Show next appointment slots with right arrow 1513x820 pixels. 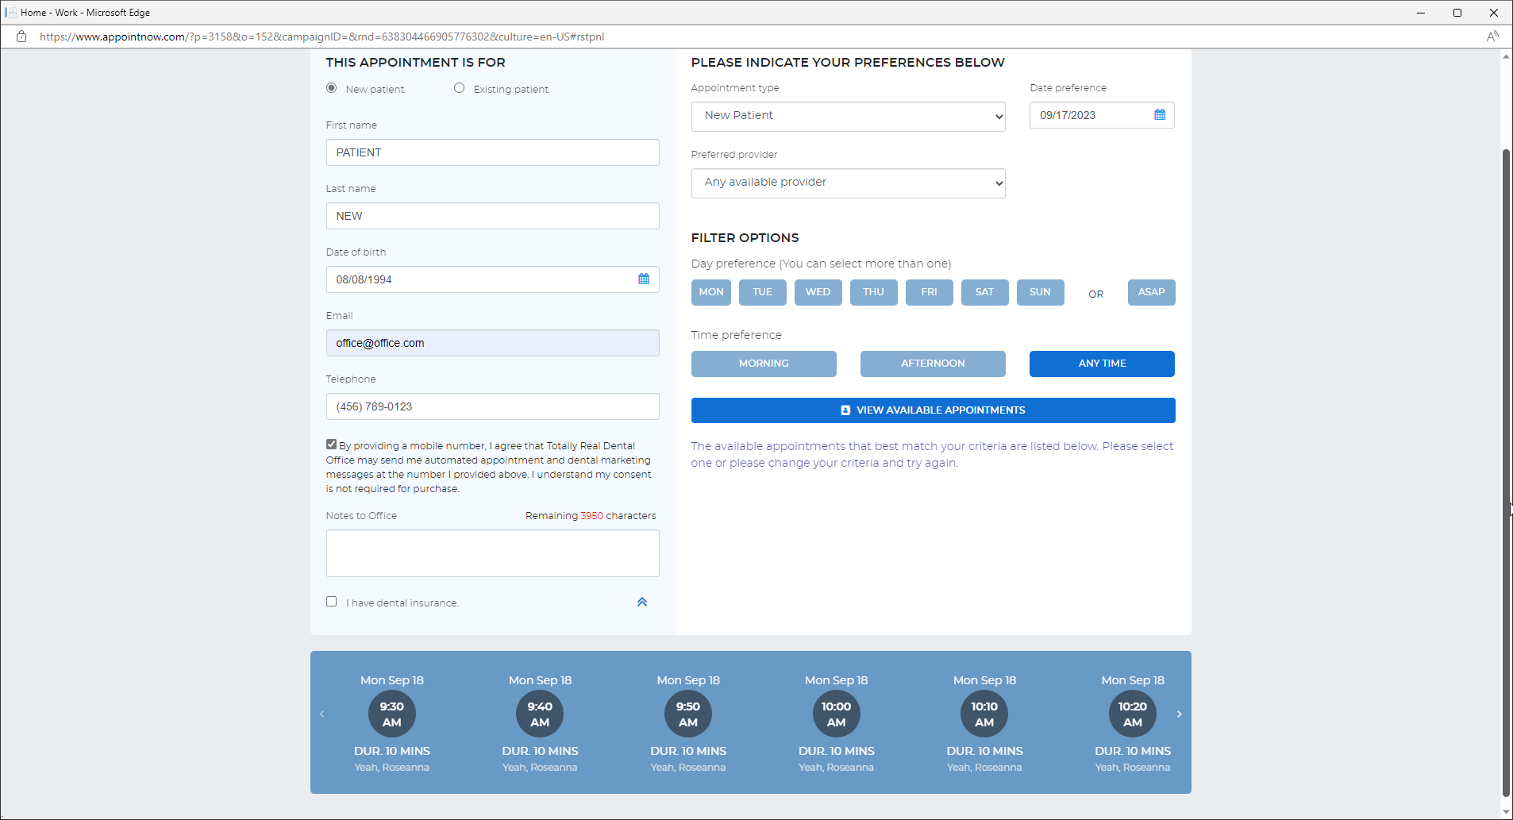coord(1179,714)
